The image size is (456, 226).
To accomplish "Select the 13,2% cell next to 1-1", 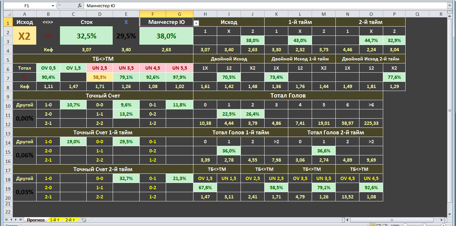I will 126,114.
